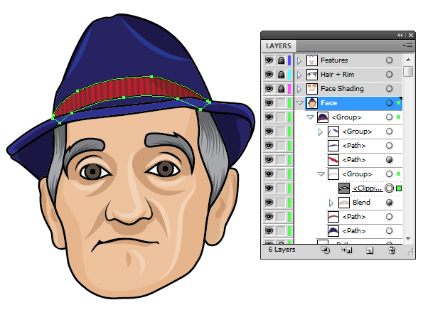Collapse the panel with double-arrow icon
The height and width of the screenshot is (310, 423).
(400, 35)
